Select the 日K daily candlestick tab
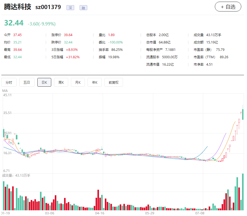This screenshot has width=247, height=216. 44,82
